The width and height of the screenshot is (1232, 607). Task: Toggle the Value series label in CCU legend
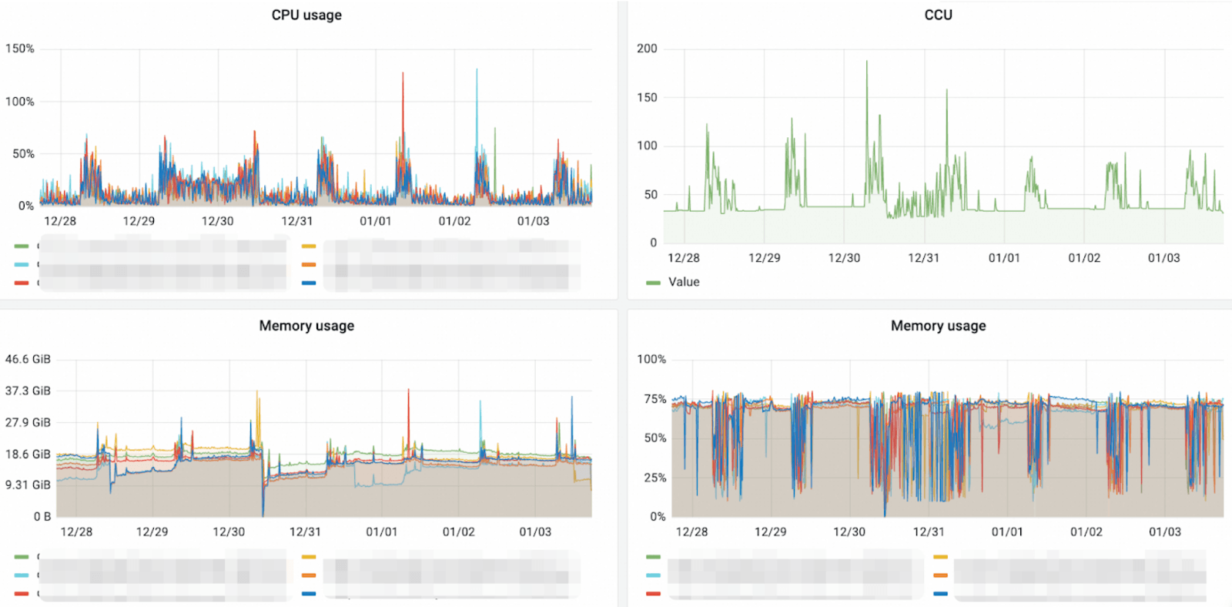684,282
